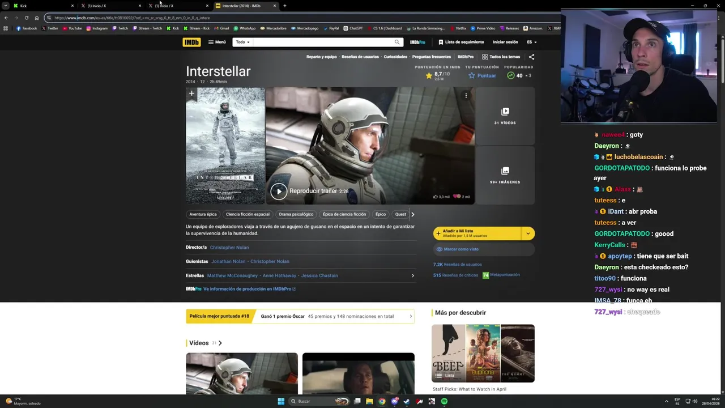Select the Épico genre chip

[381, 214]
